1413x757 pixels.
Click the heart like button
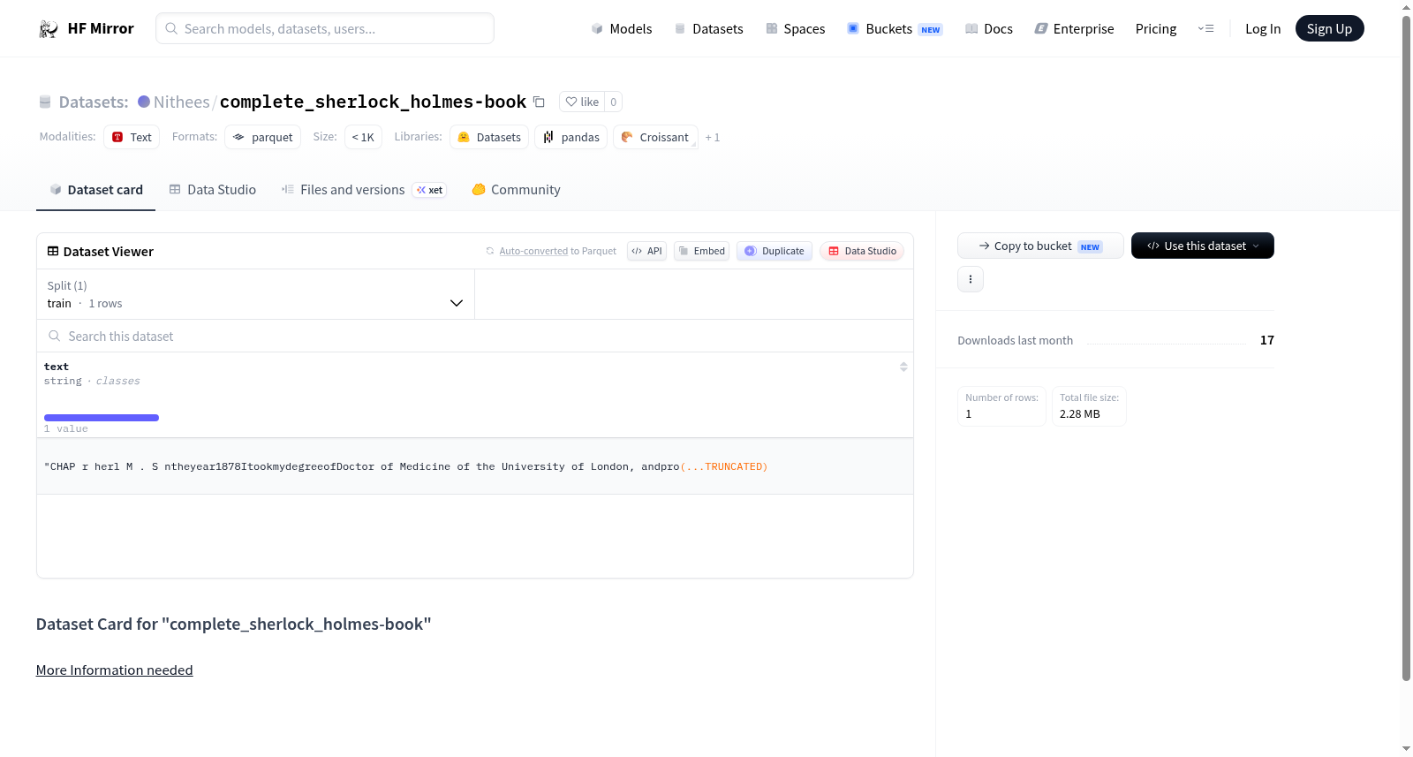(x=582, y=102)
